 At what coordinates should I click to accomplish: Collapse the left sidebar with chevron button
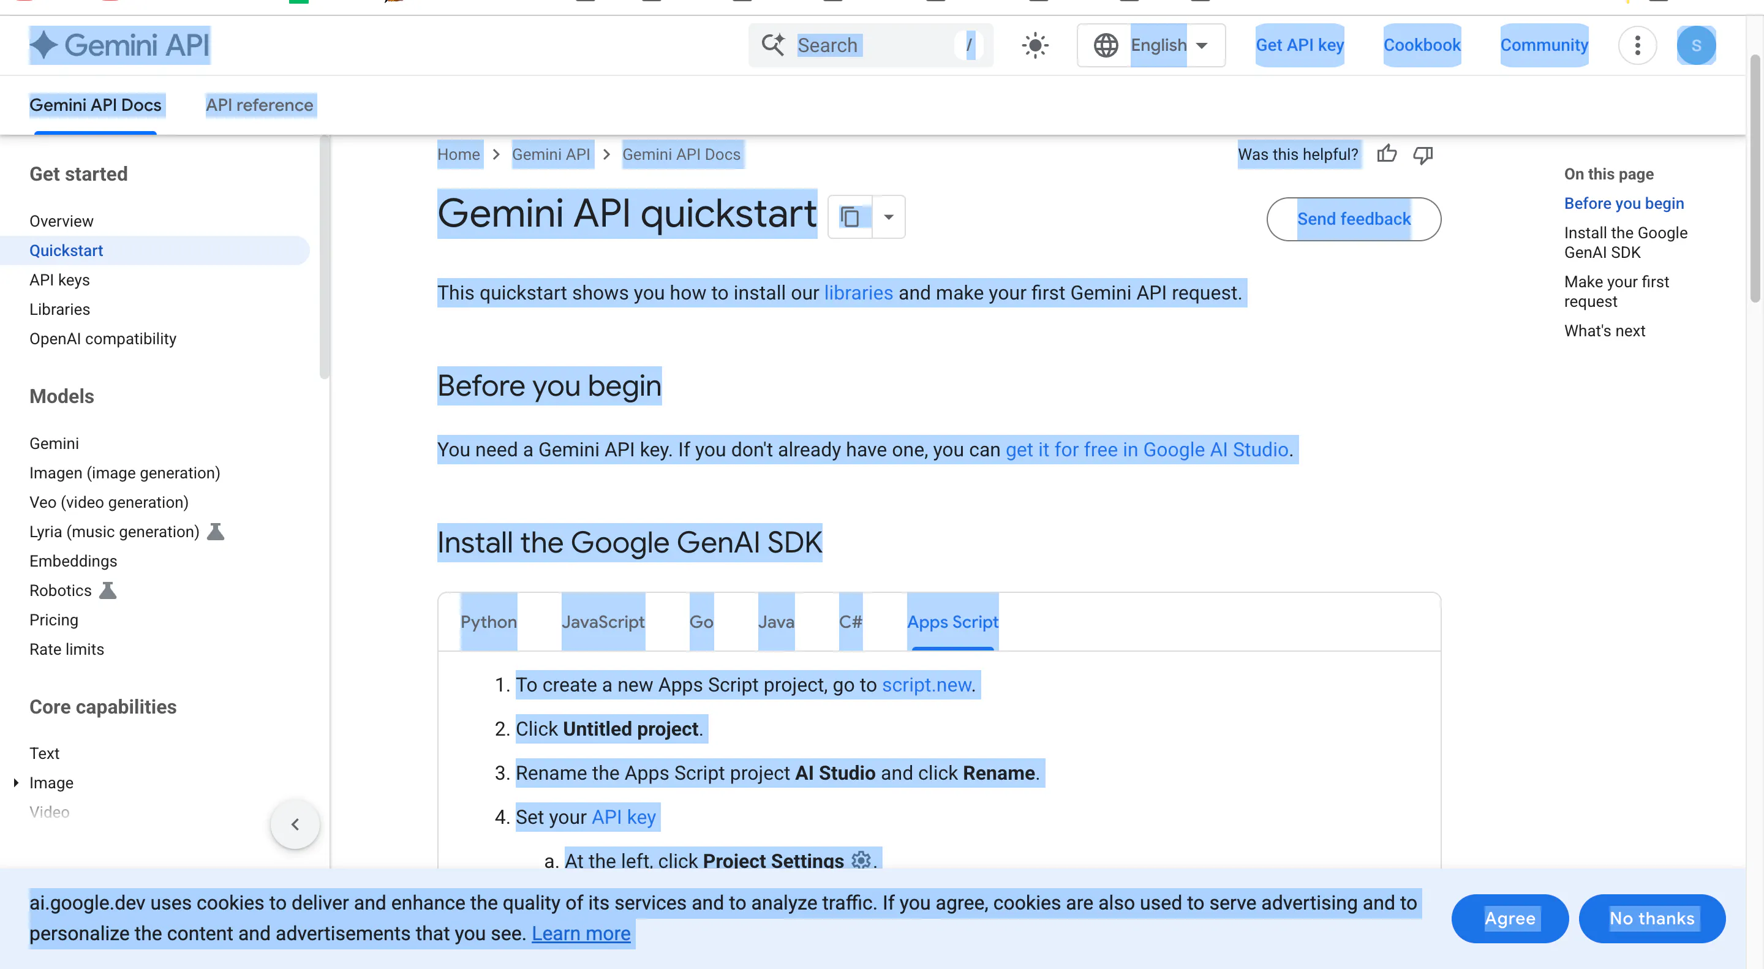[295, 824]
